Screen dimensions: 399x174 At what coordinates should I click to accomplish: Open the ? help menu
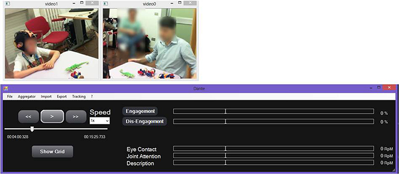pyautogui.click(x=91, y=96)
